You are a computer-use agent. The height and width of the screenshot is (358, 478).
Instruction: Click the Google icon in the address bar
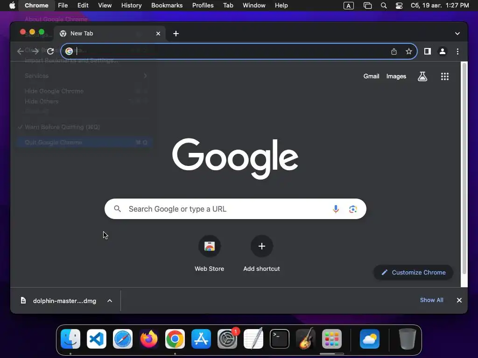pos(69,51)
